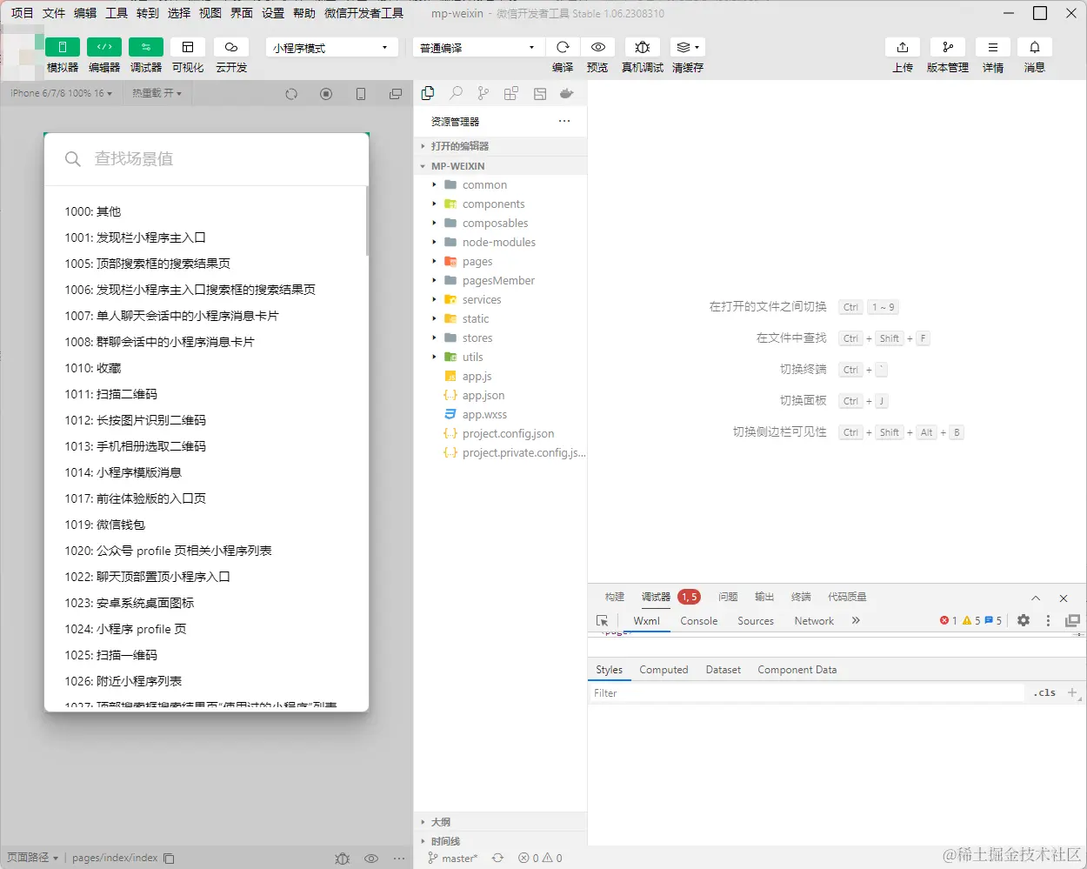This screenshot has width=1087, height=869.
Task: Switch to the Network tab
Action: 814,621
